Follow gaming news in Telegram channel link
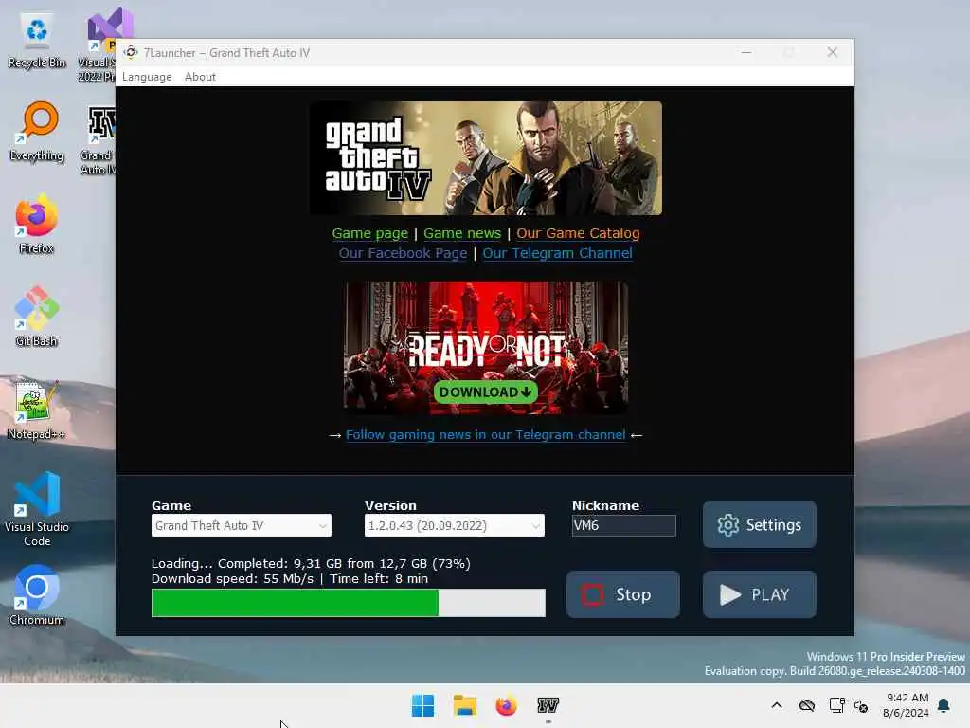The width and height of the screenshot is (970, 728). click(x=486, y=434)
